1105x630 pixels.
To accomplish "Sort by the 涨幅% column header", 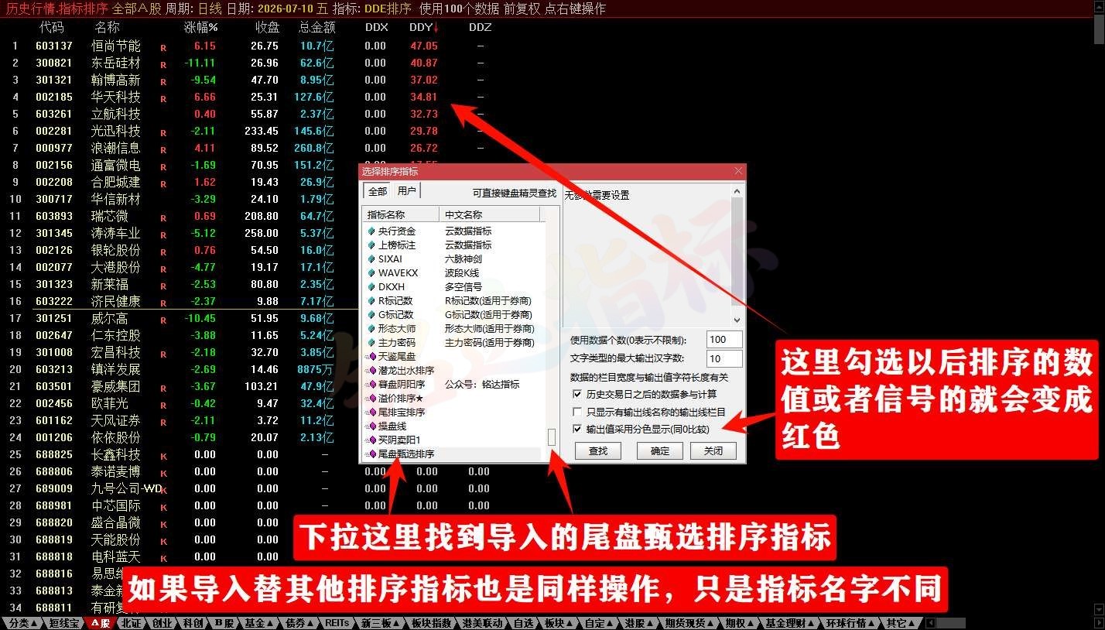I will coord(200,28).
